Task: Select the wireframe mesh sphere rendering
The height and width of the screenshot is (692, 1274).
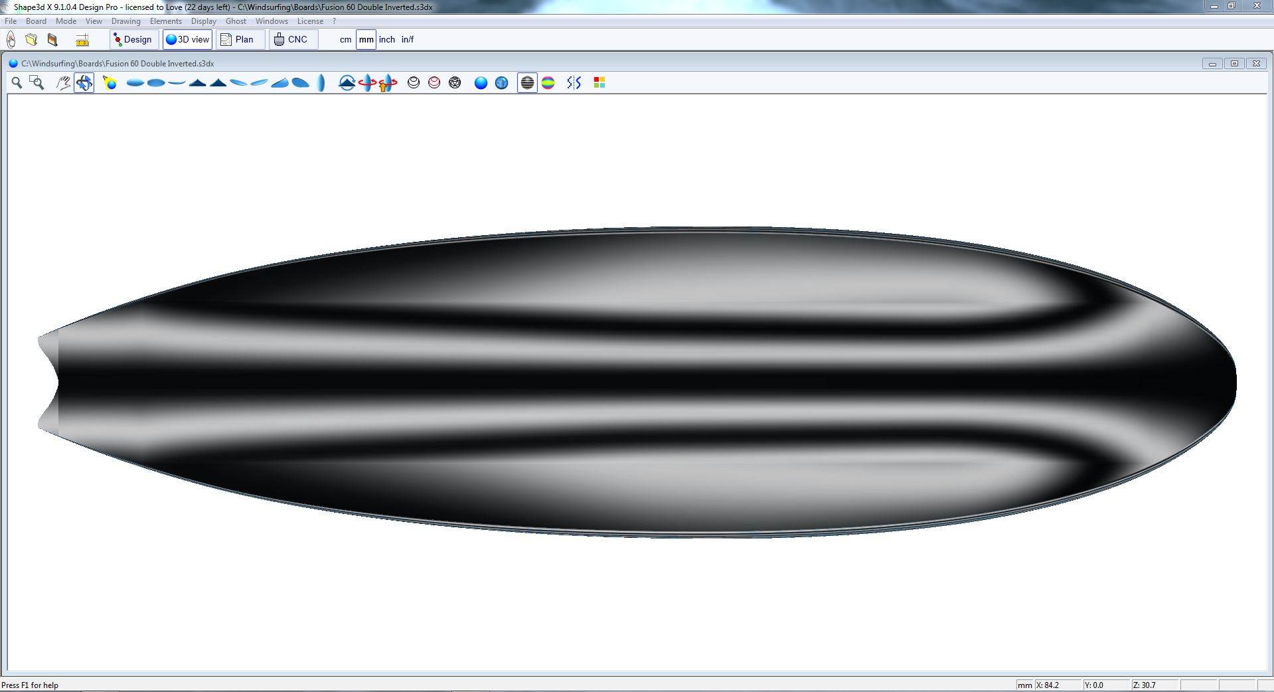Action: (x=455, y=82)
